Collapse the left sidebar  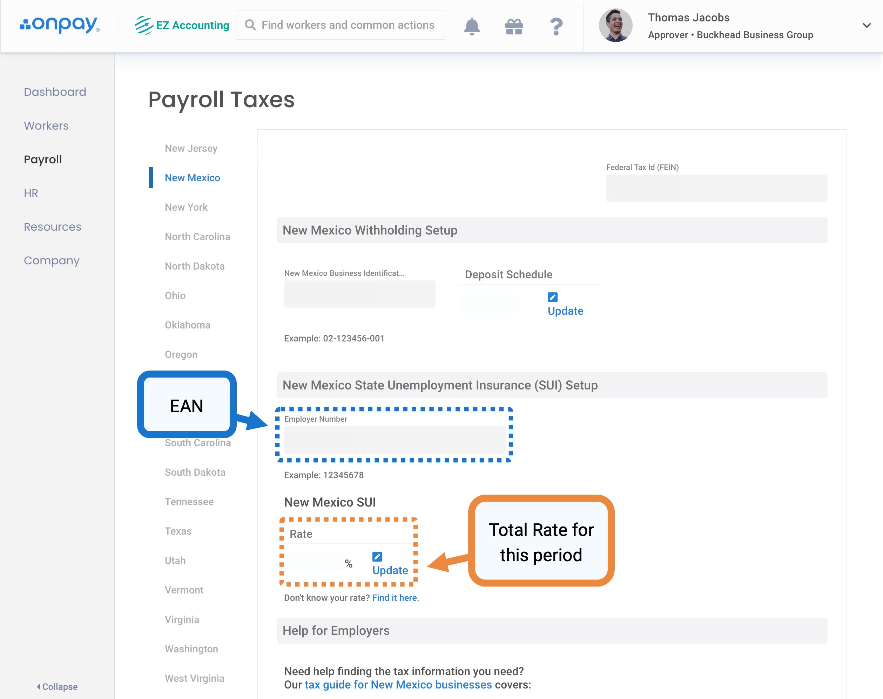[x=57, y=686]
